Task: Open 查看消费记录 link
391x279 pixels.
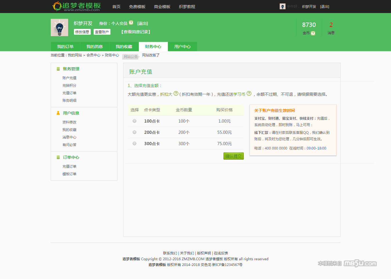Action: point(136,32)
